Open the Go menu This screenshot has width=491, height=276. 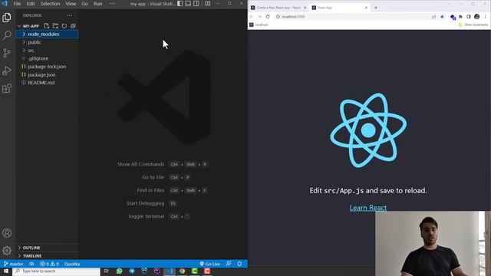click(x=85, y=4)
